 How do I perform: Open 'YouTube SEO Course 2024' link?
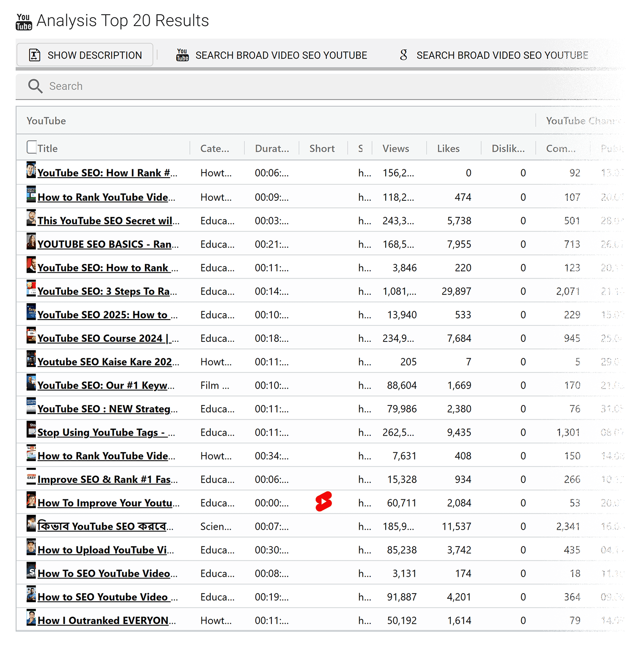click(x=108, y=338)
